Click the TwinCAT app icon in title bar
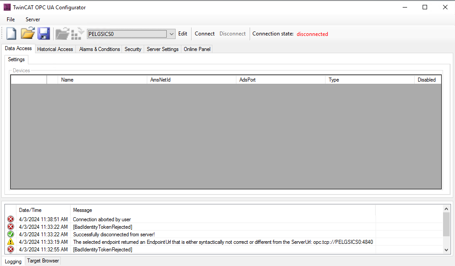The image size is (455, 266). coord(7,7)
